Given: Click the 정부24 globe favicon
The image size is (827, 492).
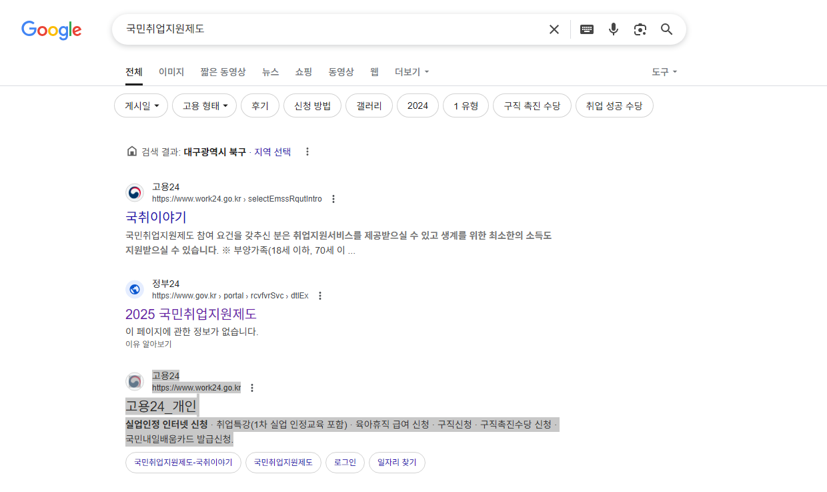Looking at the screenshot, I should click(135, 290).
